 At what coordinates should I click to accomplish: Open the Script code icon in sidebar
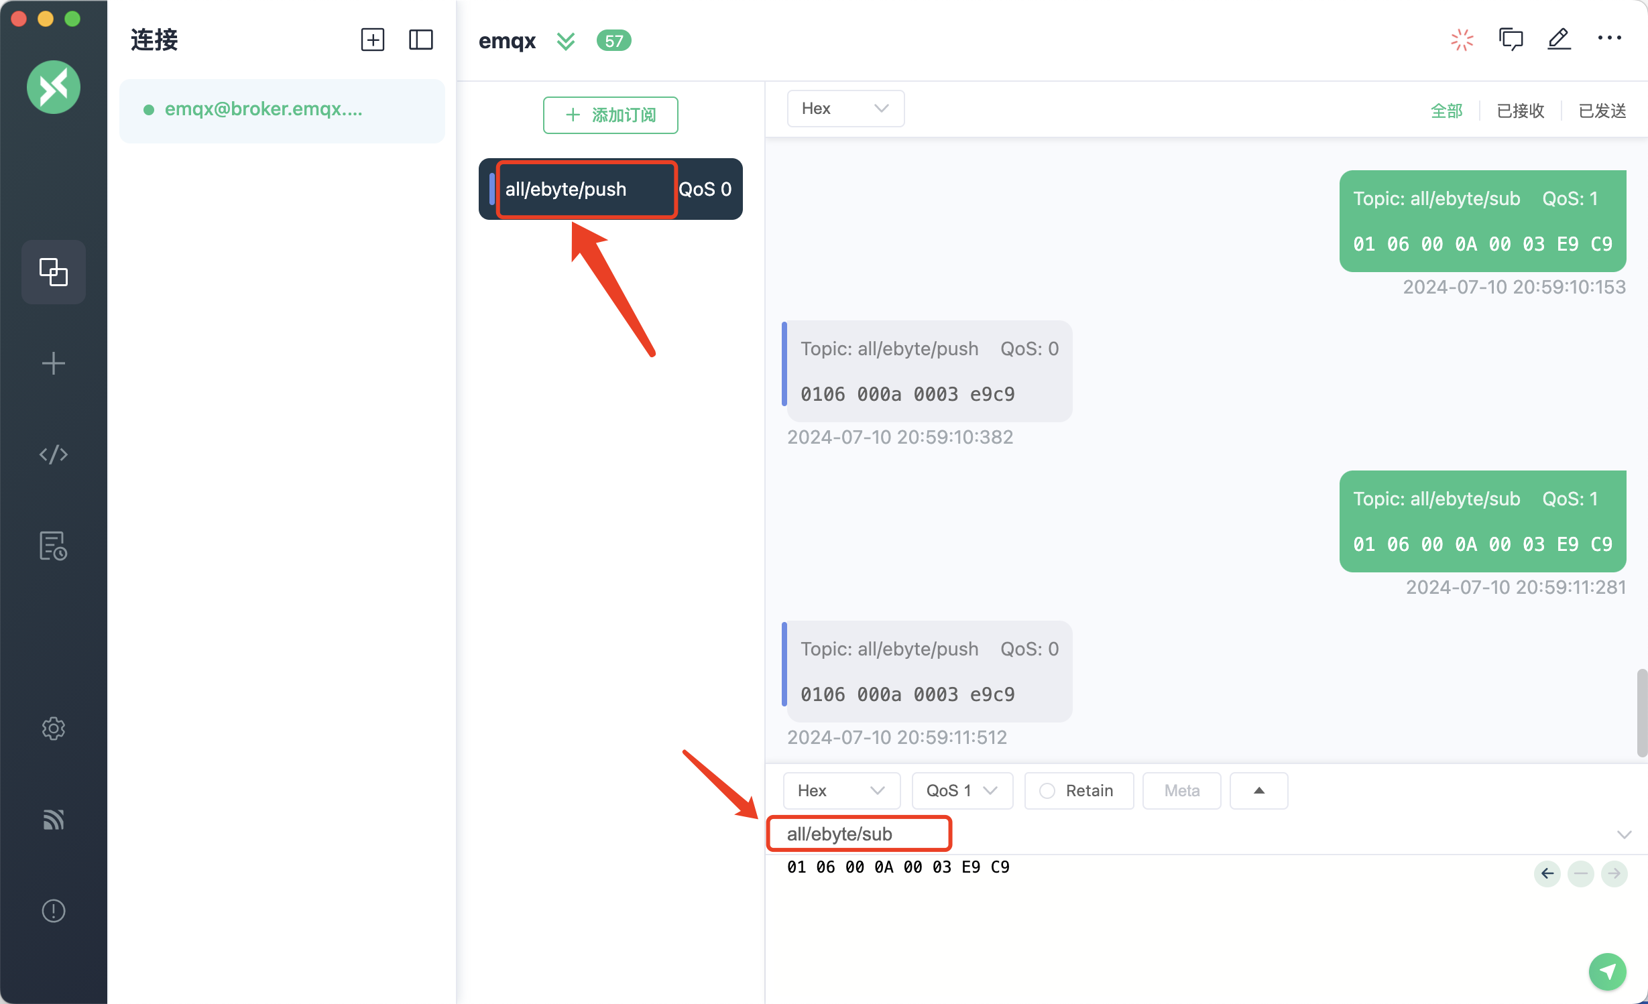53,454
